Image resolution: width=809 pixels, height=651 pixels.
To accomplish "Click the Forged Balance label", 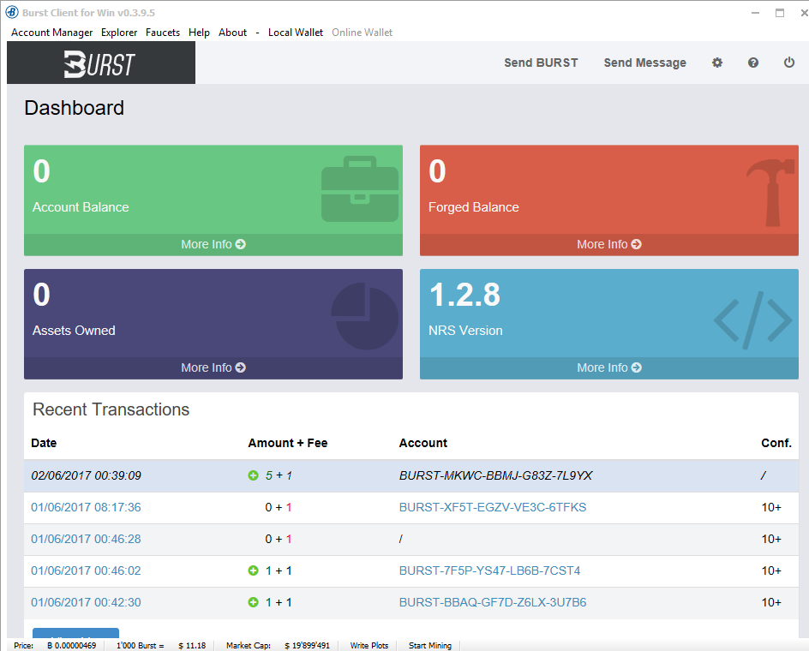I will pos(474,207).
